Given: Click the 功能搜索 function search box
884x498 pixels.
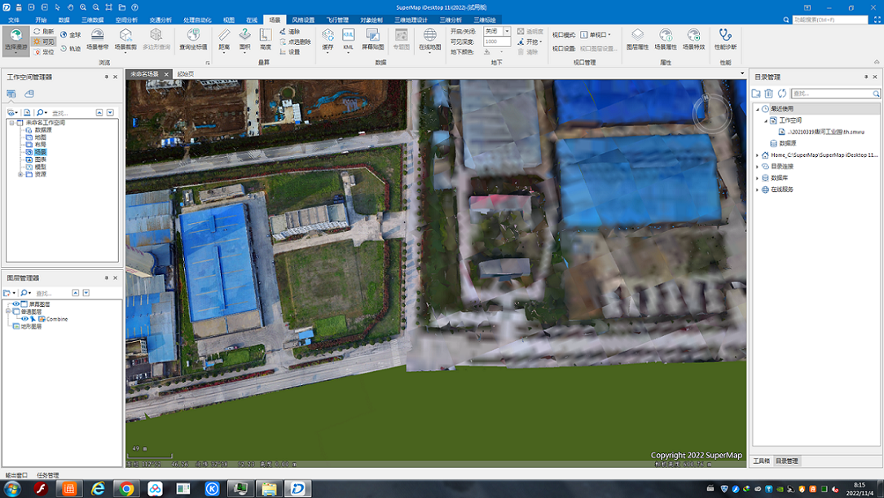Looking at the screenshot, I should pos(830,20).
